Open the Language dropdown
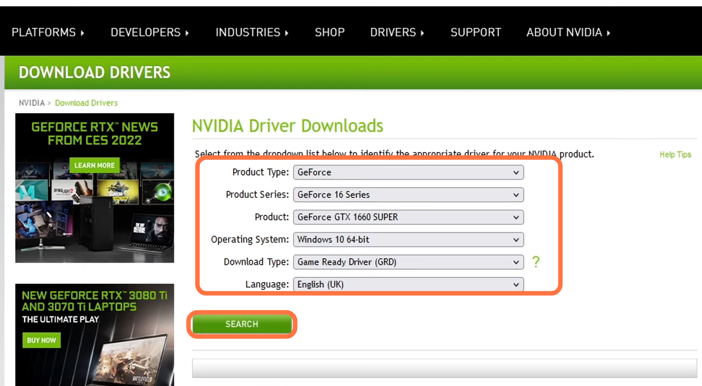 tap(408, 284)
